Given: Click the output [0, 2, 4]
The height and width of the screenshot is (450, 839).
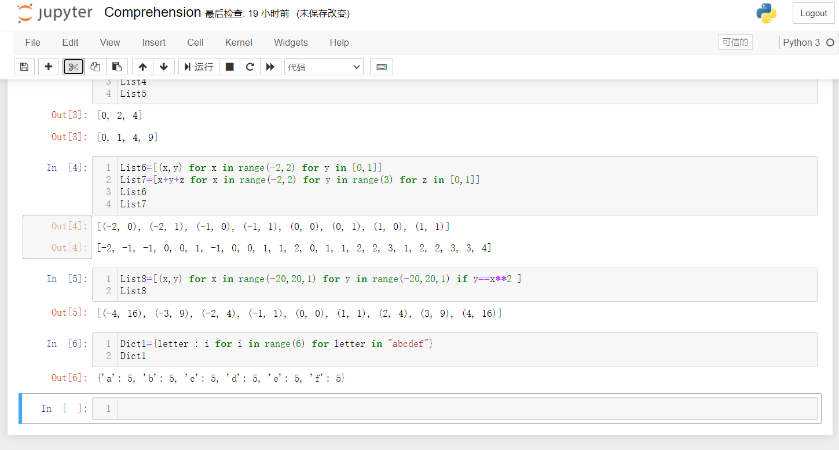Looking at the screenshot, I should point(120,115).
